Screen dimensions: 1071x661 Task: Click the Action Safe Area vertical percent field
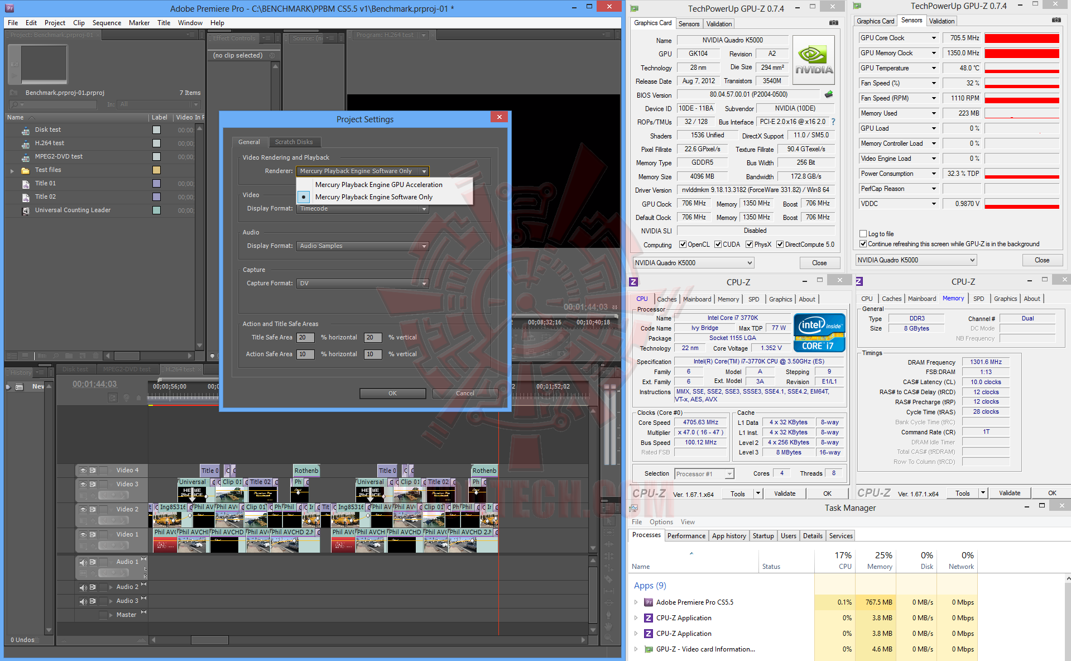[x=373, y=355]
